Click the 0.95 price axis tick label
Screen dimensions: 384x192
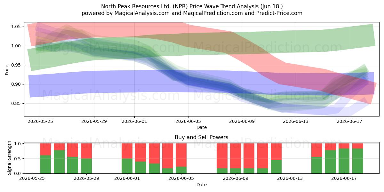click(16, 65)
